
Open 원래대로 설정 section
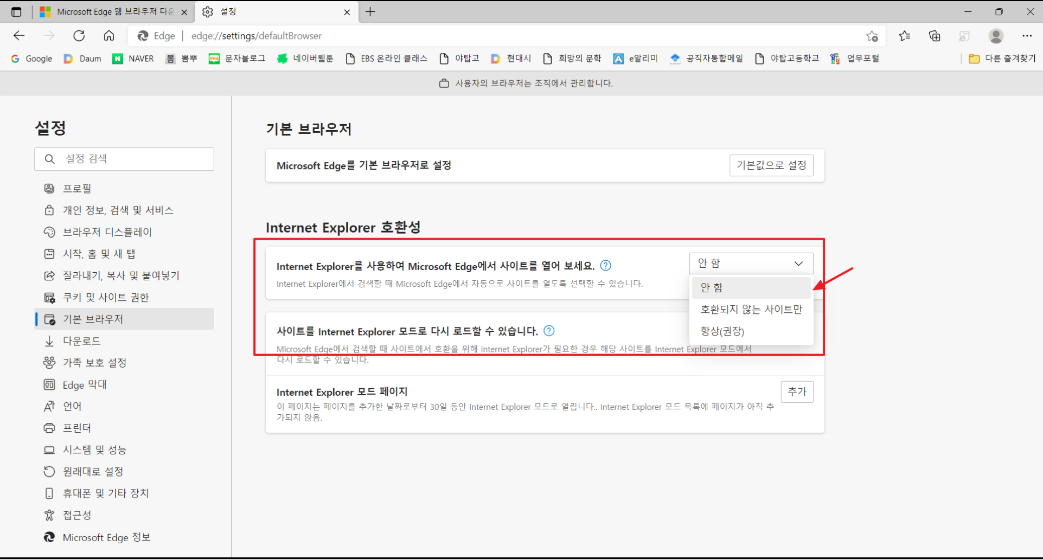coord(124,472)
